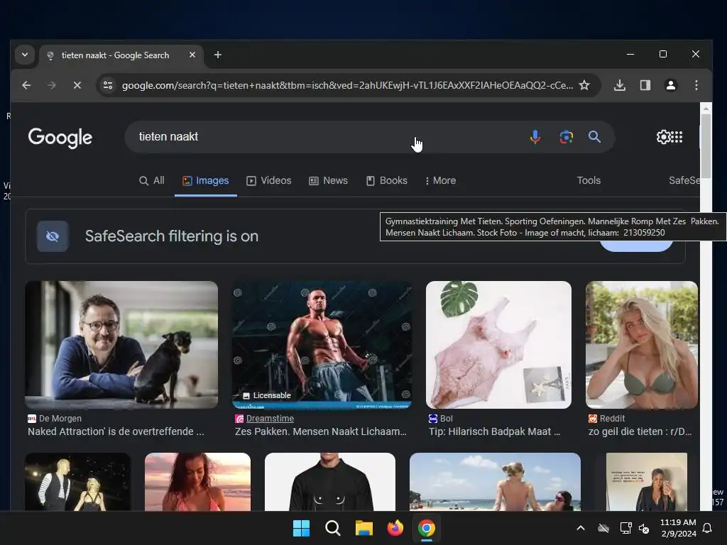
Task: Click page vertical scrollbar thumb
Action: [x=706, y=146]
